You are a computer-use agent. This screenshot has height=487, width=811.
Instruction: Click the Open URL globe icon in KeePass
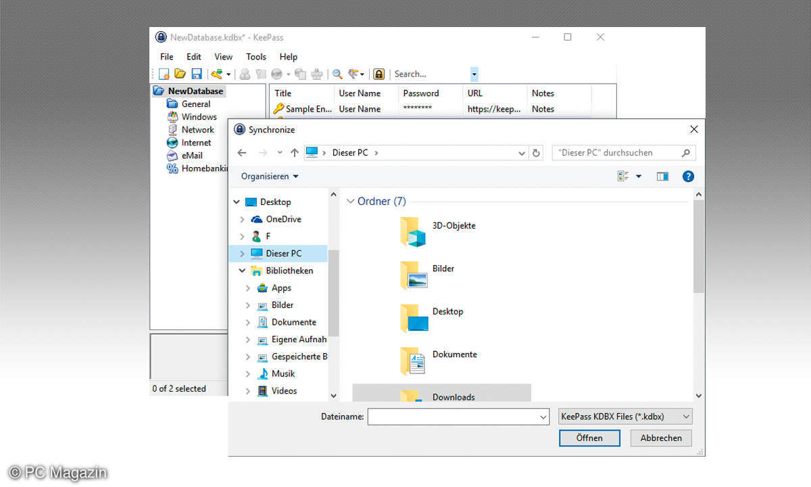pyautogui.click(x=276, y=74)
